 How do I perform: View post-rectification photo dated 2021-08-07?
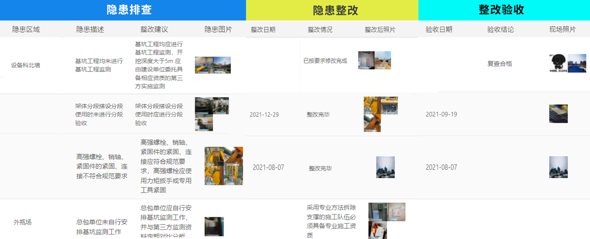click(x=385, y=167)
